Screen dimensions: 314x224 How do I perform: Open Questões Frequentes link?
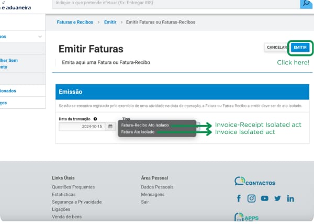(x=73, y=187)
